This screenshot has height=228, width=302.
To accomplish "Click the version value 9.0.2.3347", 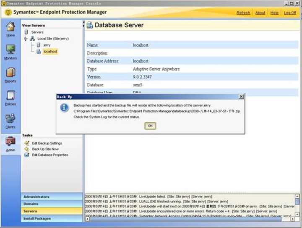I will tap(142, 77).
